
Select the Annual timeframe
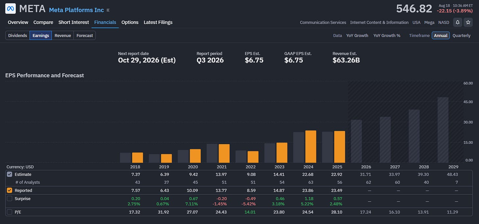click(441, 35)
